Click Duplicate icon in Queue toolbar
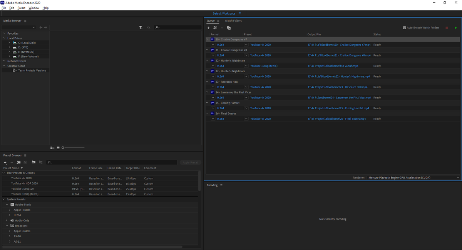This screenshot has width=462, height=250. point(229,28)
